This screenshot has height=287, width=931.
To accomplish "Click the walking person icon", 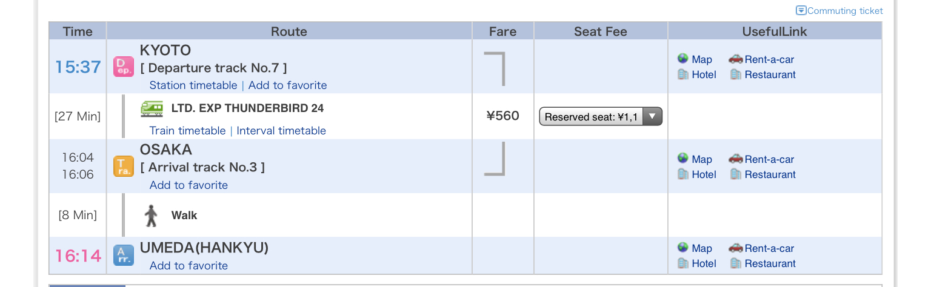I will [151, 216].
